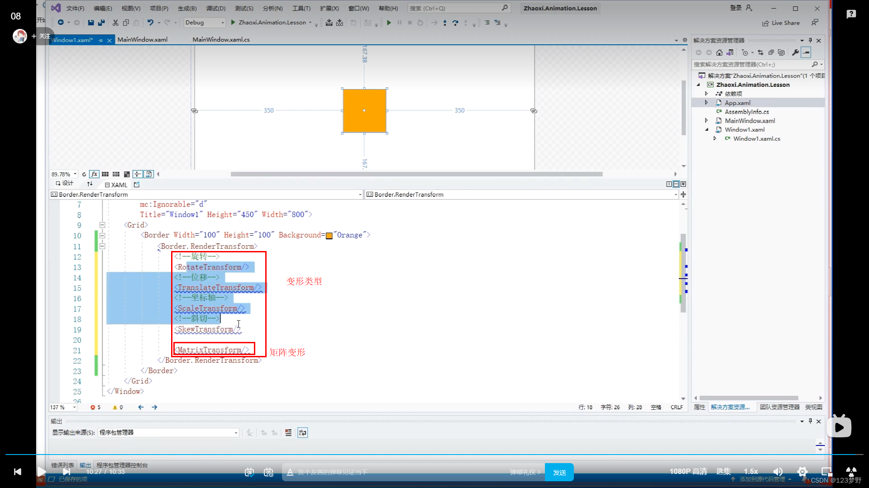Screen dimensions: 869x488
Task: Open the Tools (工具) menu
Action: coord(301,8)
